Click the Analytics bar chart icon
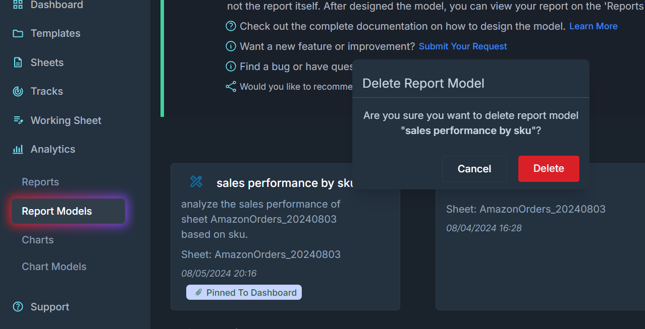Viewport: 645px width, 329px height. [x=18, y=149]
